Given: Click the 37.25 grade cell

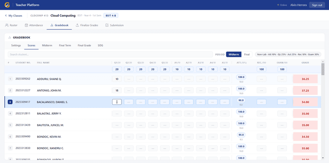Looking at the screenshot, I should (305, 90).
